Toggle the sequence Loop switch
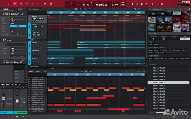 click(18, 26)
